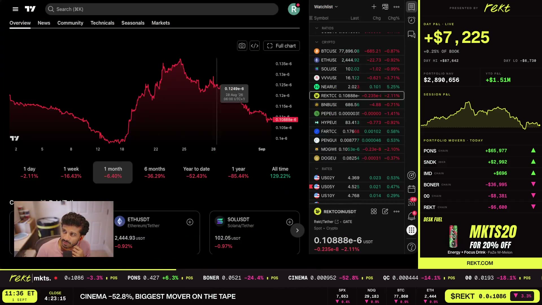542x305 pixels.
Task: Open the edit note icon for REKTCOINUSDT
Action: pos(385,212)
